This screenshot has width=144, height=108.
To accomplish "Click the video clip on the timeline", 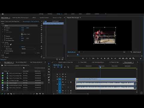I will [106, 79].
